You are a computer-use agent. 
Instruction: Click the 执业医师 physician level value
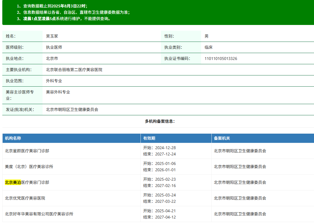point(54,47)
